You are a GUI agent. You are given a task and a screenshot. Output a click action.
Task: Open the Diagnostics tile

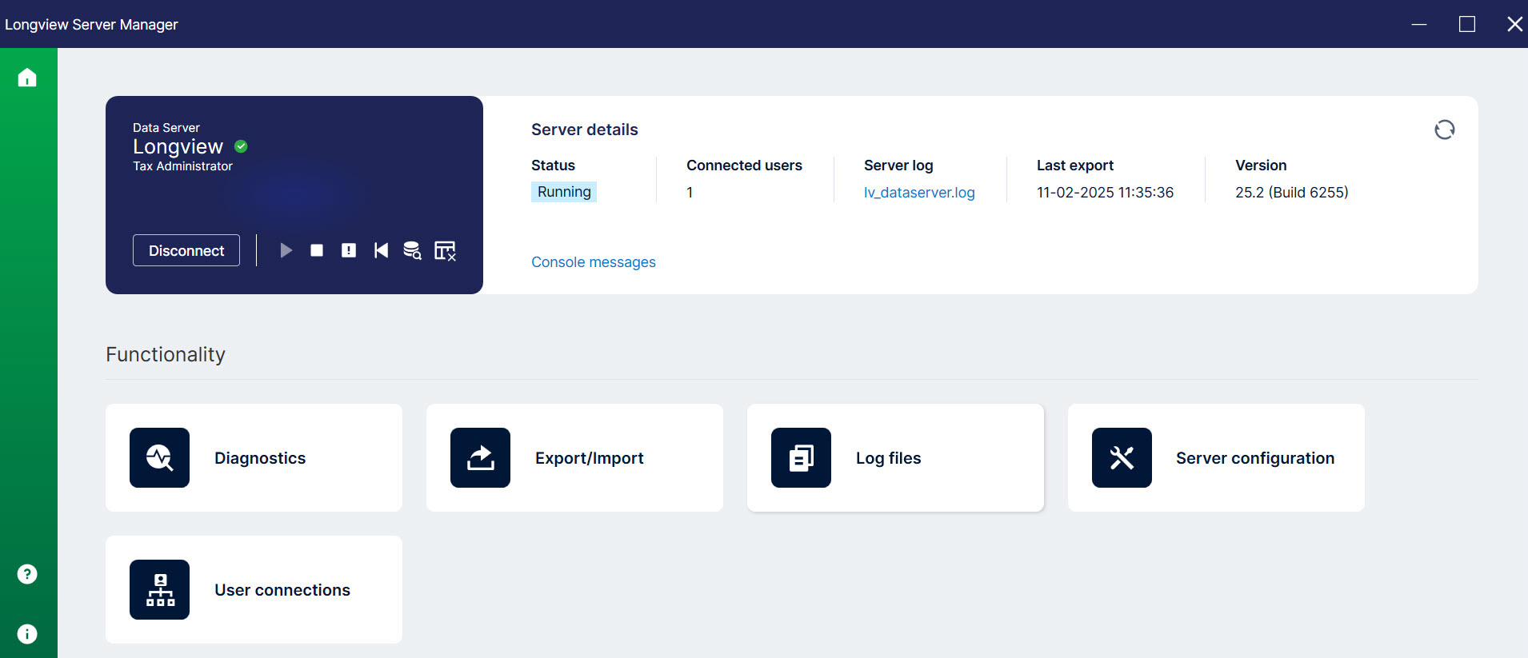pyautogui.click(x=254, y=458)
